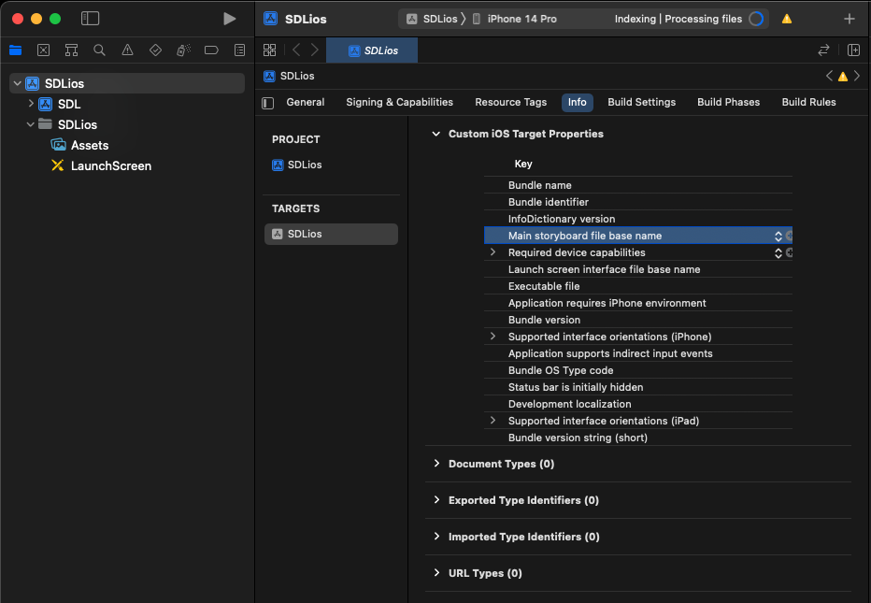Open the Issue navigator
Viewport: 871px width, 603px height.
point(127,50)
